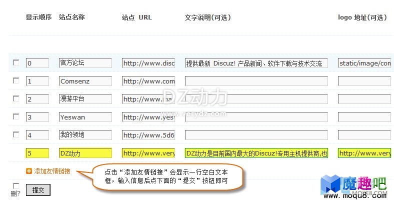The height and width of the screenshot is (202, 394).
Task: Edit the site name field 官方论坛
Action: [x=85, y=63]
